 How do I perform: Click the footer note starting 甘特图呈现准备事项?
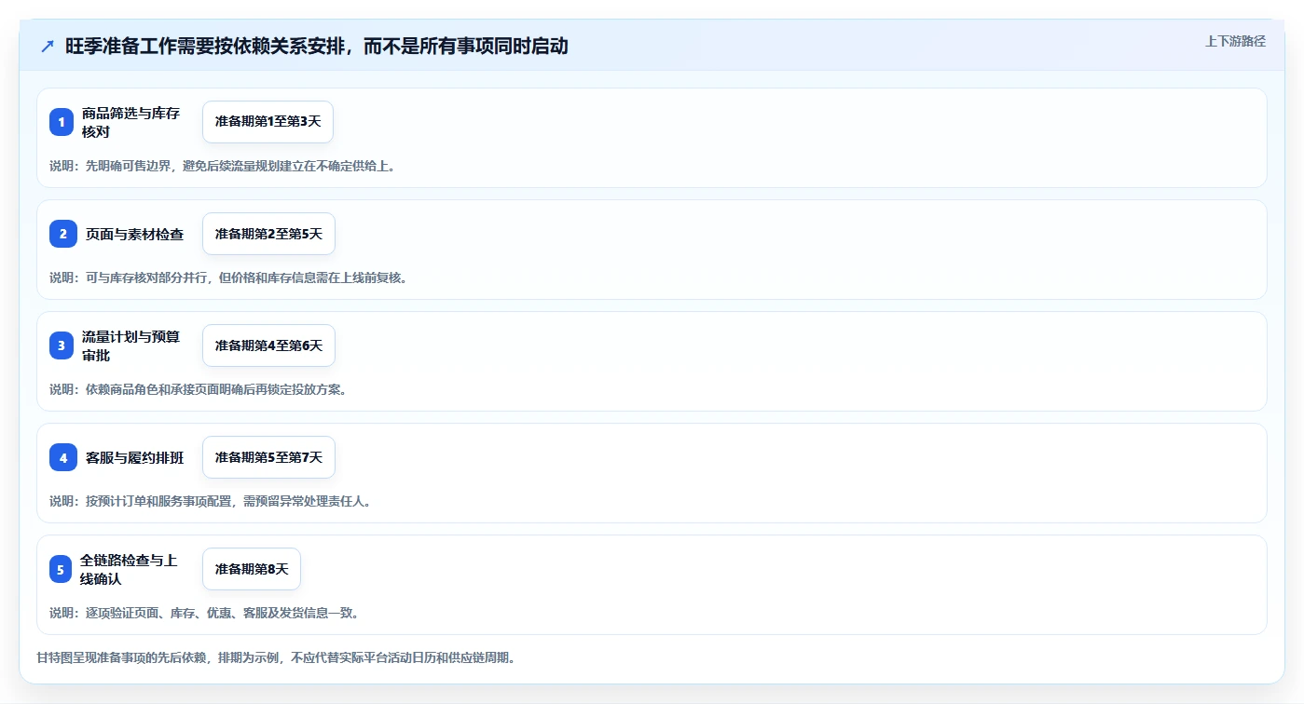point(276,657)
